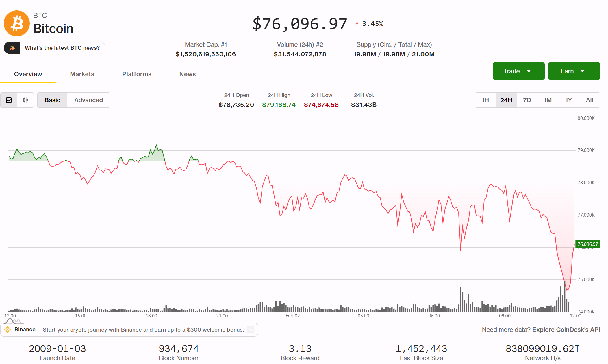The image size is (608, 364).
Task: Open the Markets tab
Action: pyautogui.click(x=82, y=74)
